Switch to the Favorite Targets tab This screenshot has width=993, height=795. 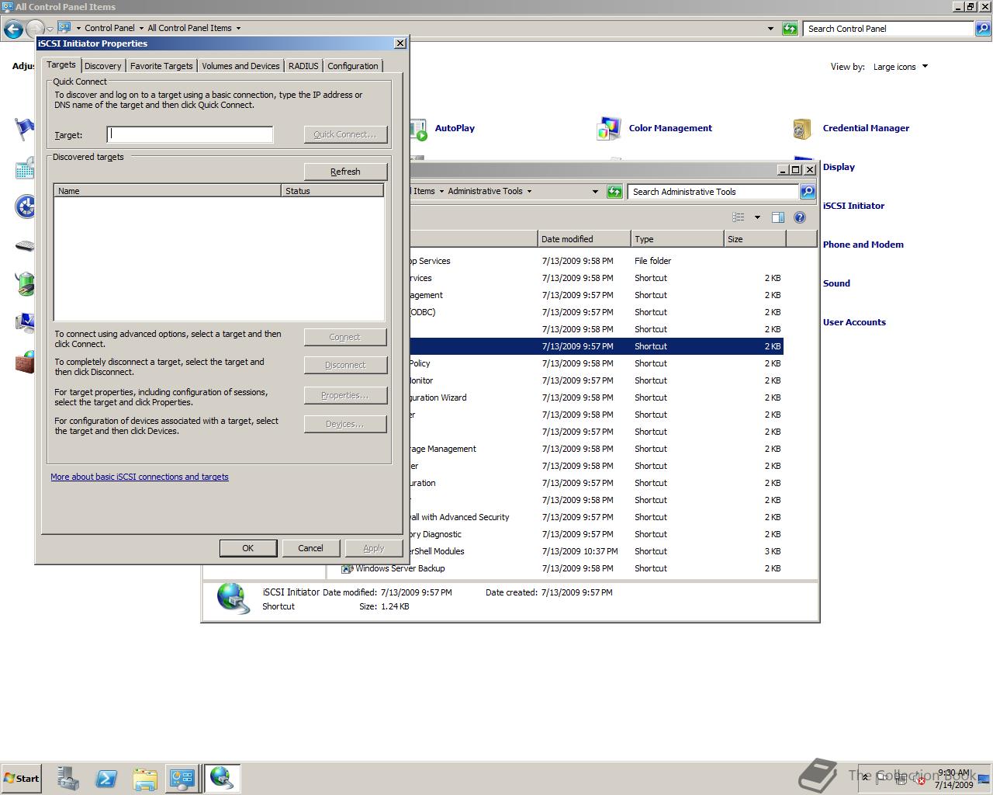coord(161,66)
